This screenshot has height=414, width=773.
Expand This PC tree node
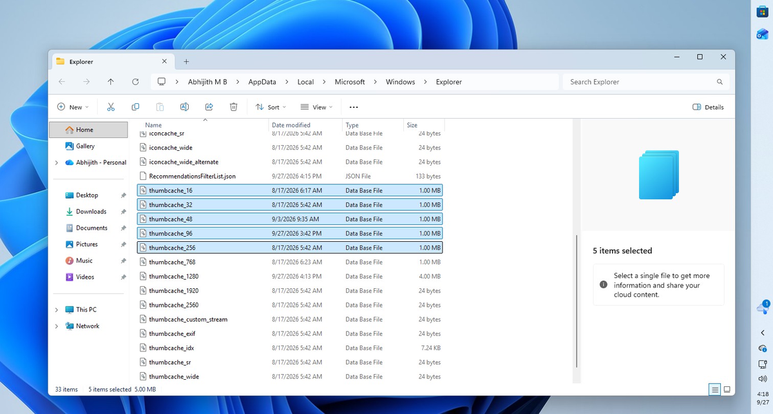click(x=57, y=310)
